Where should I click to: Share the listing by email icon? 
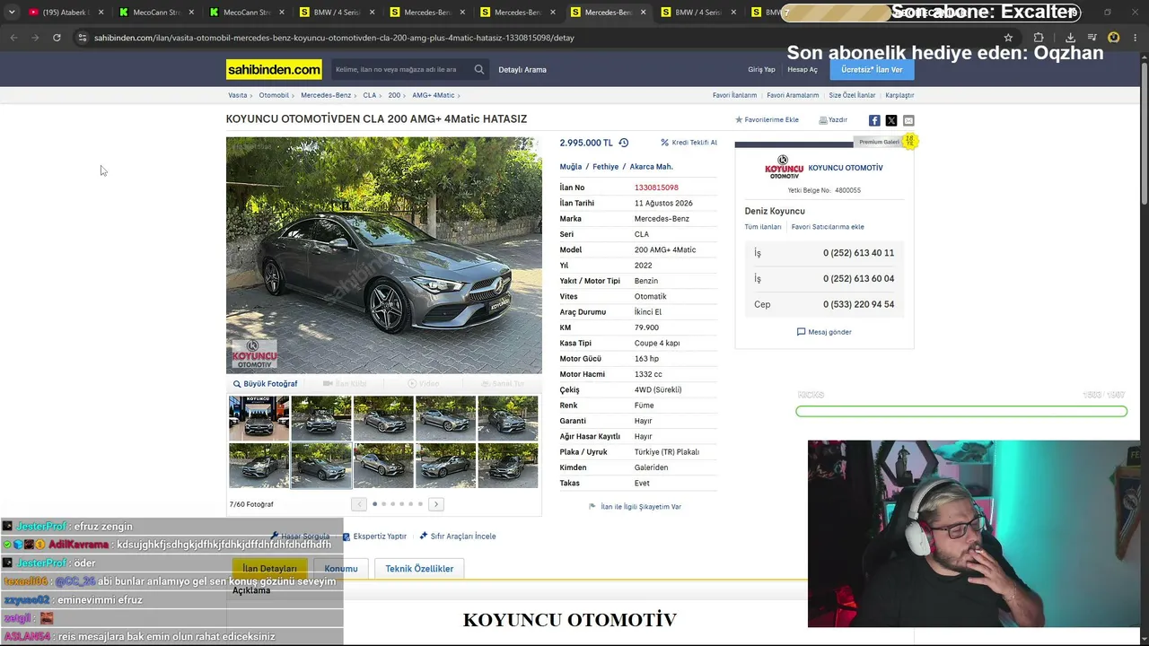tap(908, 120)
